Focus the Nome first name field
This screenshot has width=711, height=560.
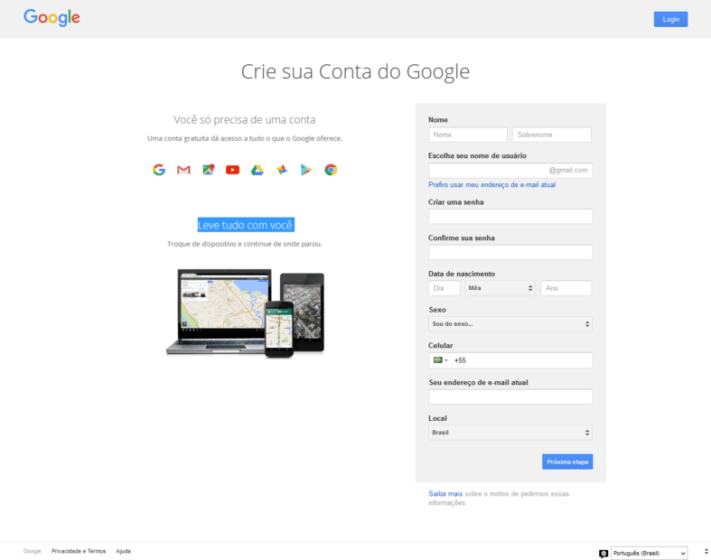coord(467,135)
